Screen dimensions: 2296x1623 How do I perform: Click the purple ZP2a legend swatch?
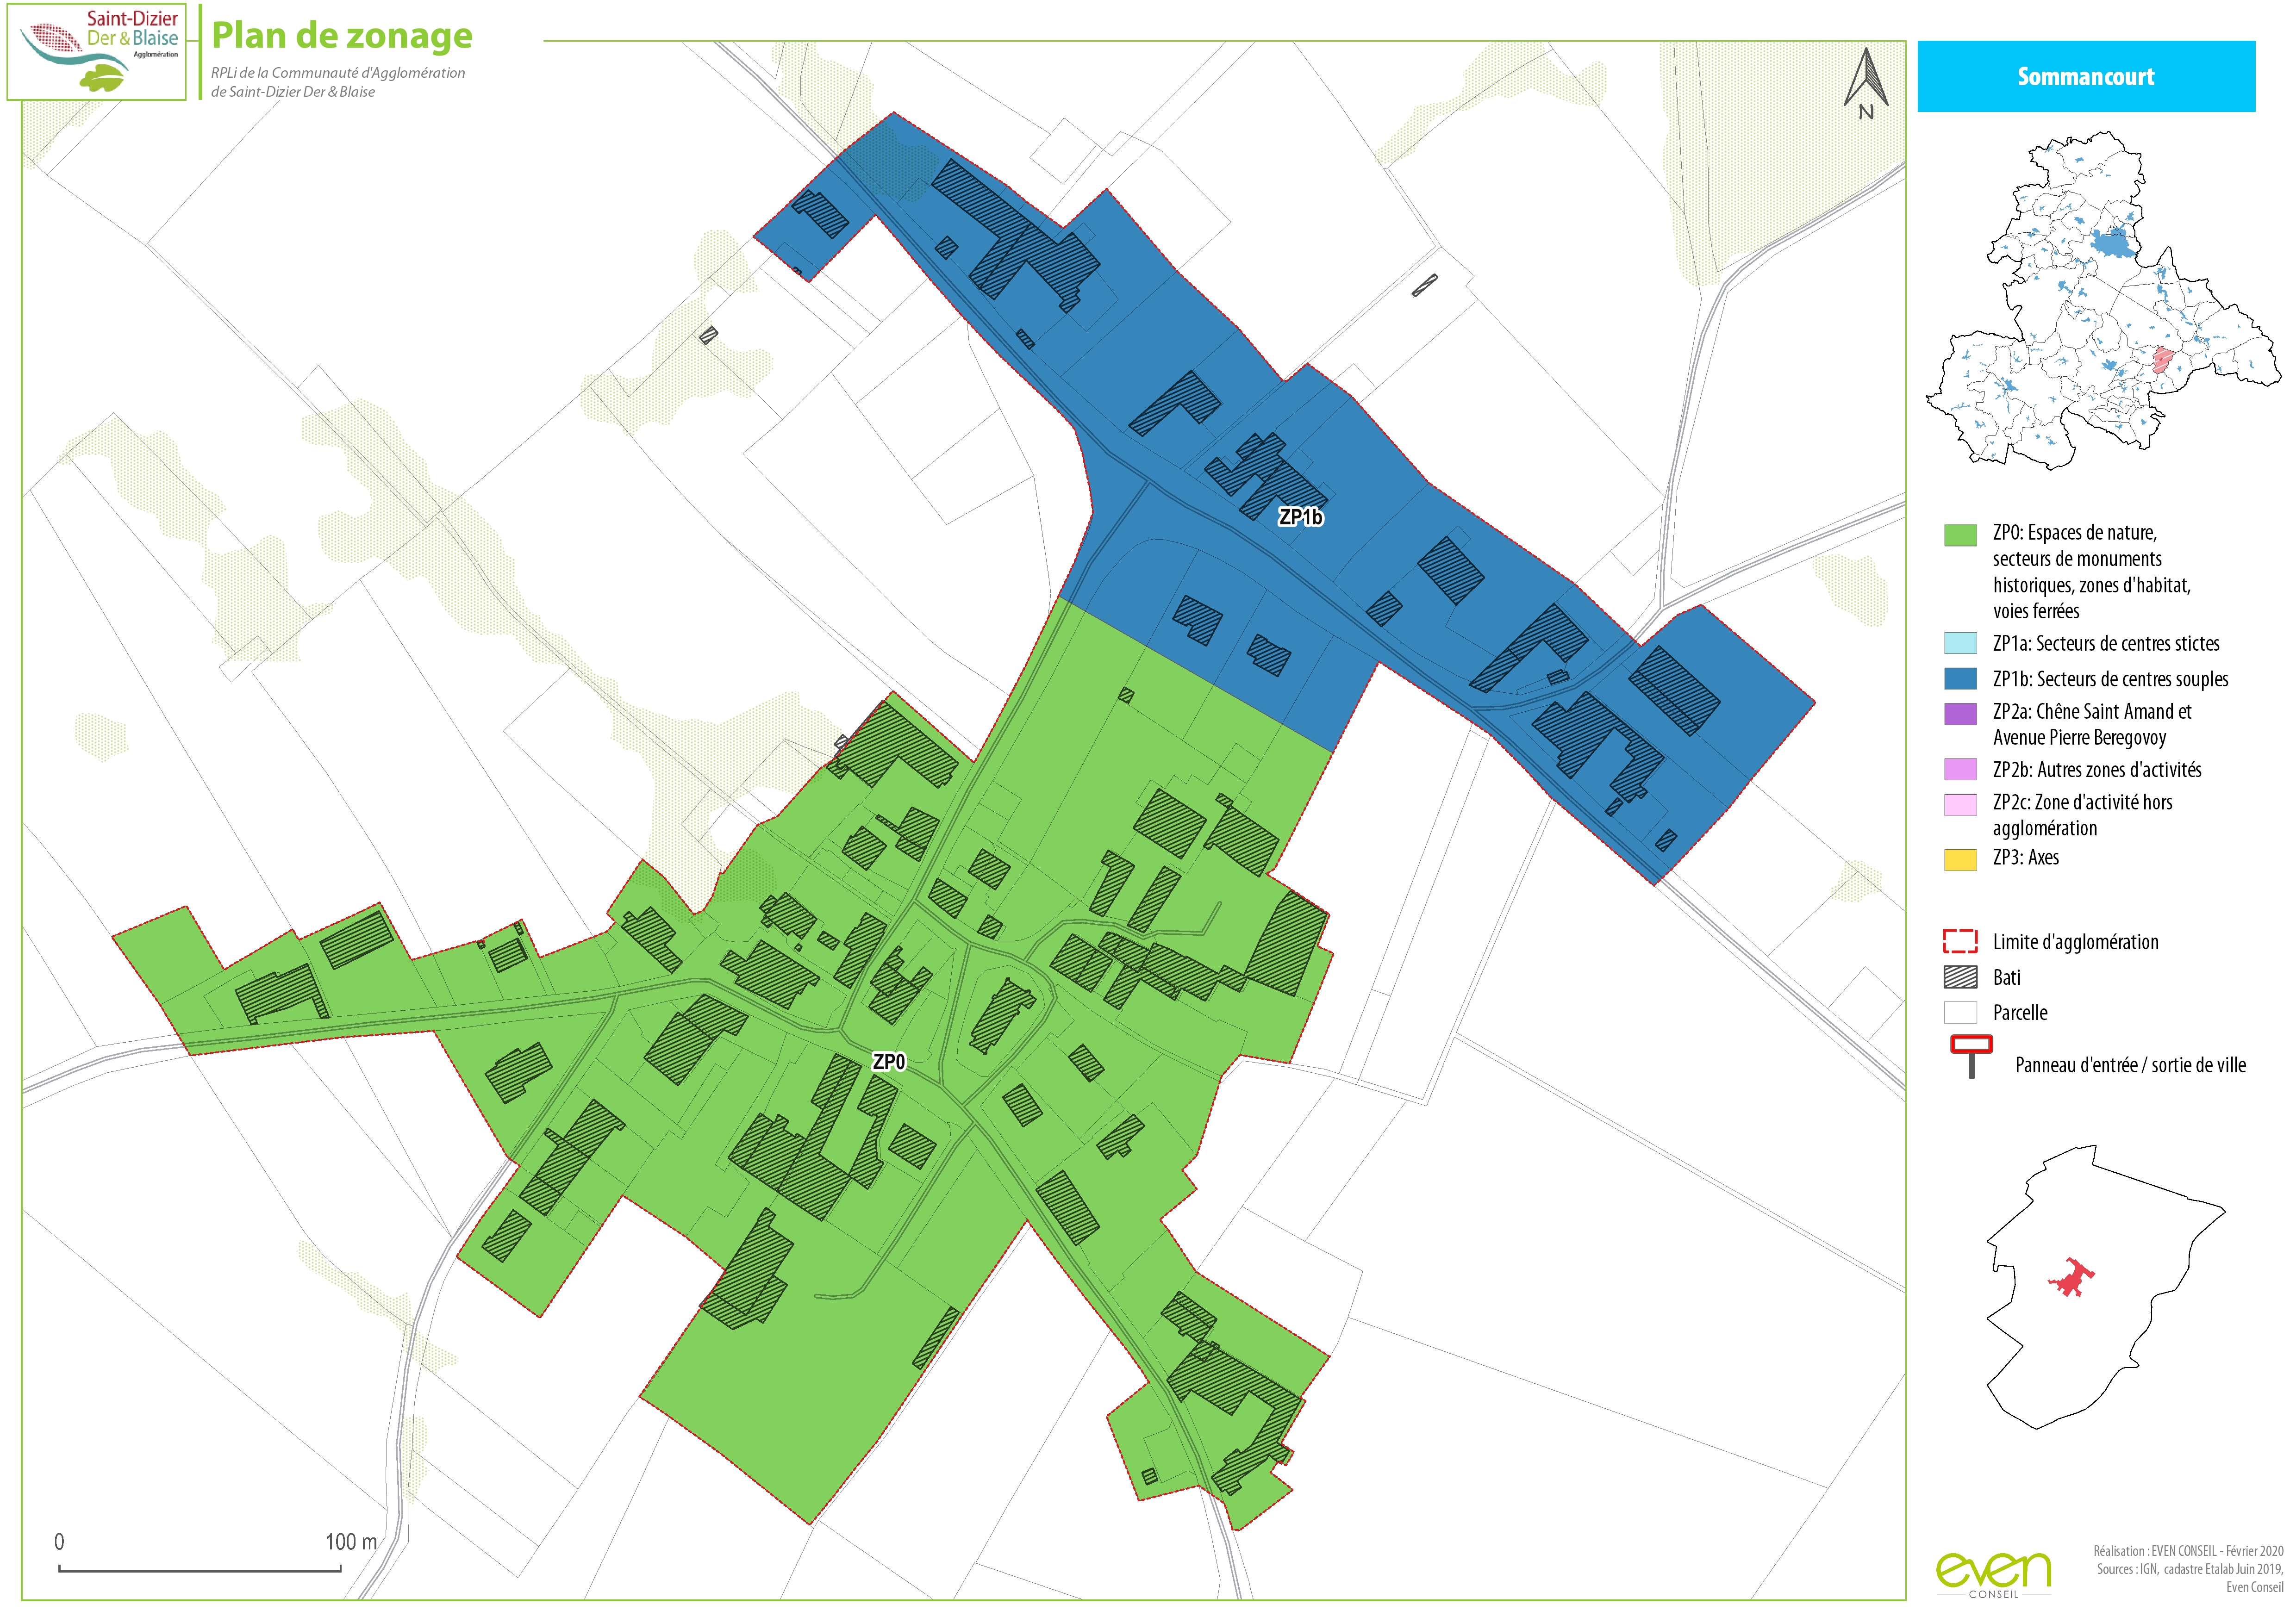(x=1960, y=714)
